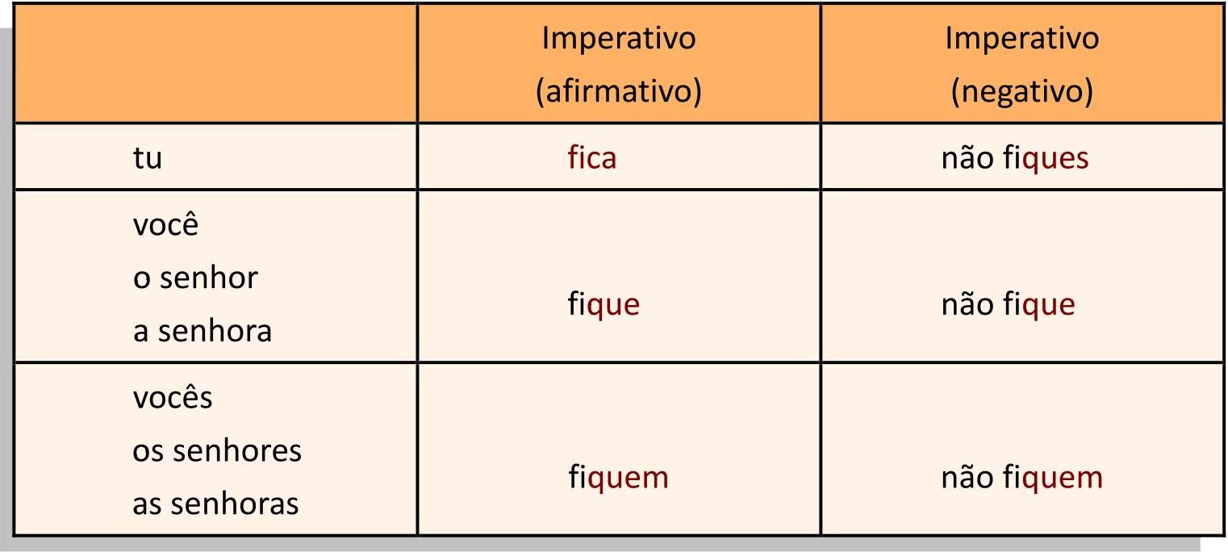This screenshot has height=552, width=1228.
Task: Select the 'o senhor' label
Action: [194, 278]
